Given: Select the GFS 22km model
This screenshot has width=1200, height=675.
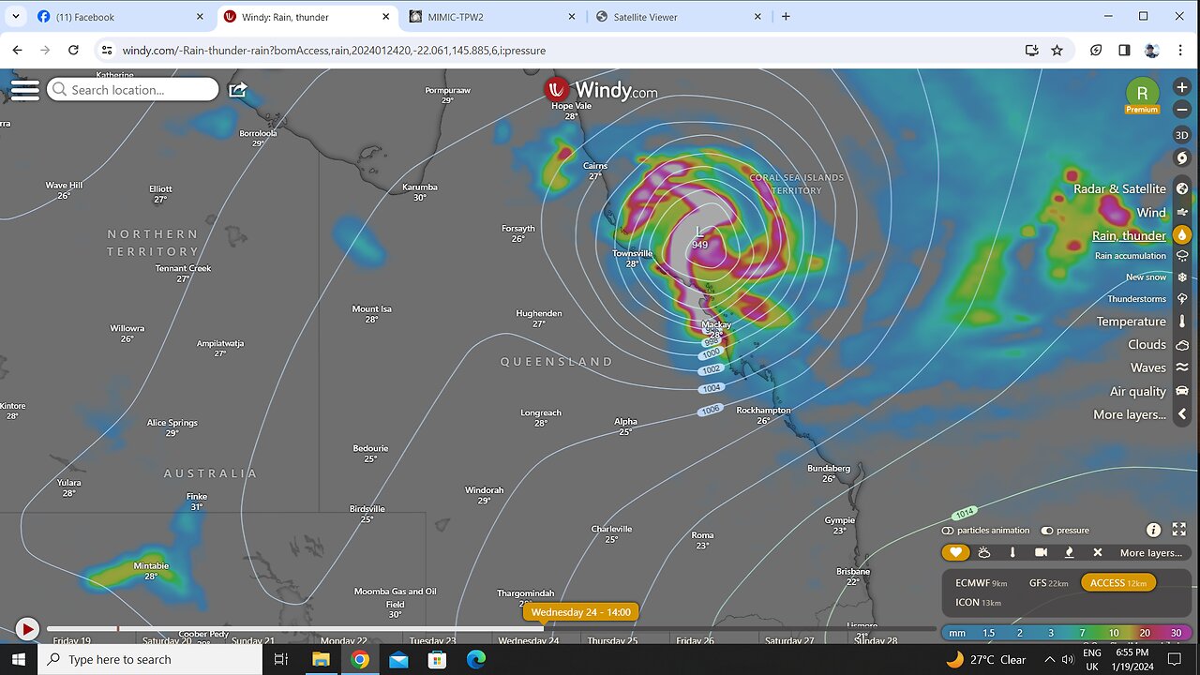Looking at the screenshot, I should 1050,583.
